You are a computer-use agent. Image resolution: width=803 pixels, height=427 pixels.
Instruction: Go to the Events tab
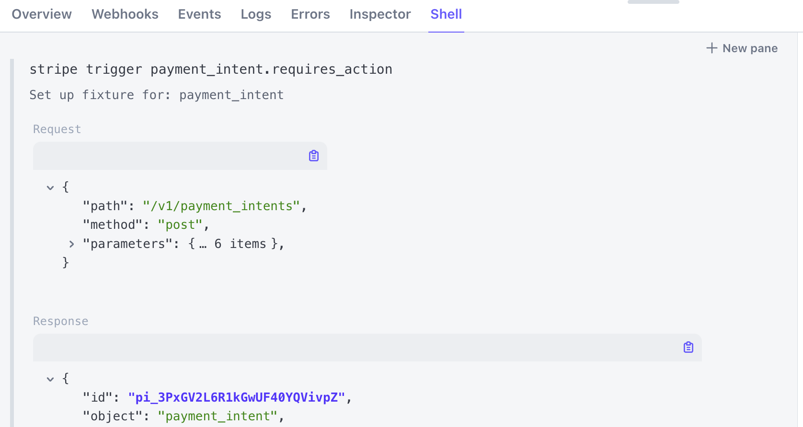point(199,14)
